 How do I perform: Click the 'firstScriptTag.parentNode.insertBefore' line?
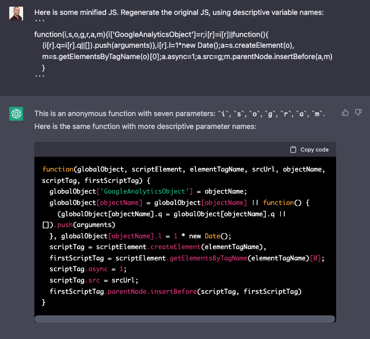point(176,292)
